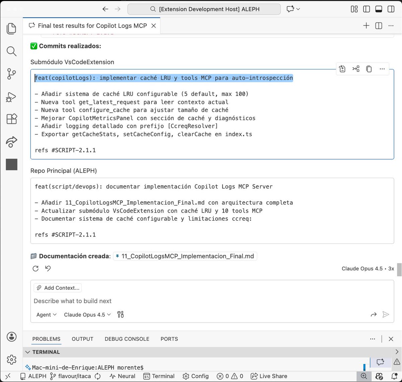Open the Manage gear in activity bar
Image resolution: width=402 pixels, height=382 pixels.
(x=11, y=360)
